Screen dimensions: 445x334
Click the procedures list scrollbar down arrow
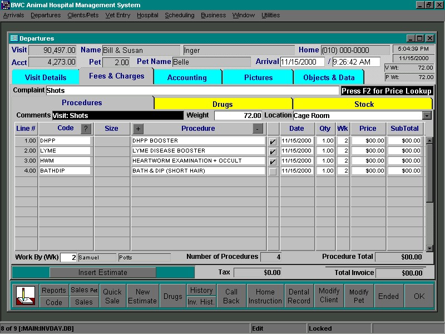pyautogui.click(x=429, y=248)
